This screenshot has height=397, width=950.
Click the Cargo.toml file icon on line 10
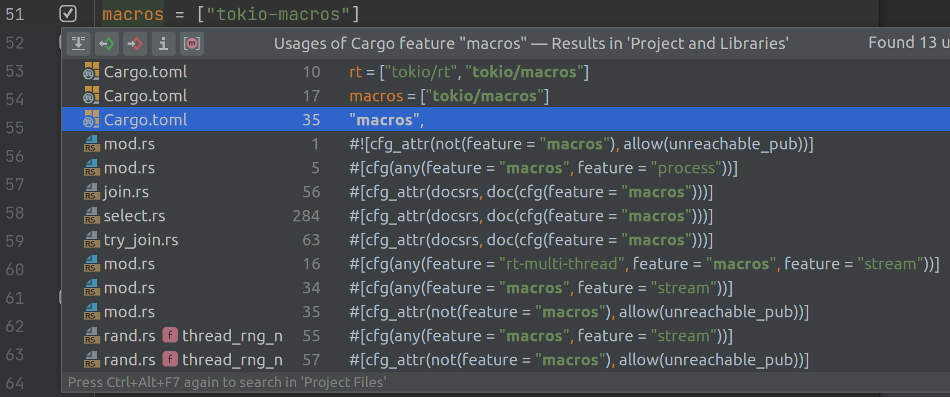(x=91, y=71)
